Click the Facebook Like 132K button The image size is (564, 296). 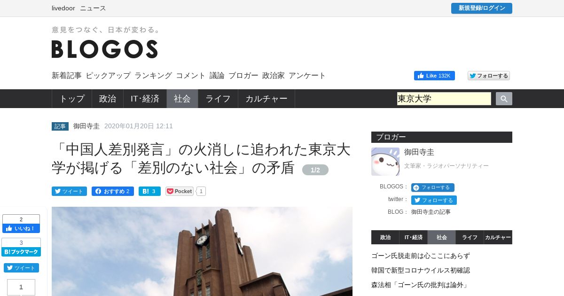click(434, 76)
